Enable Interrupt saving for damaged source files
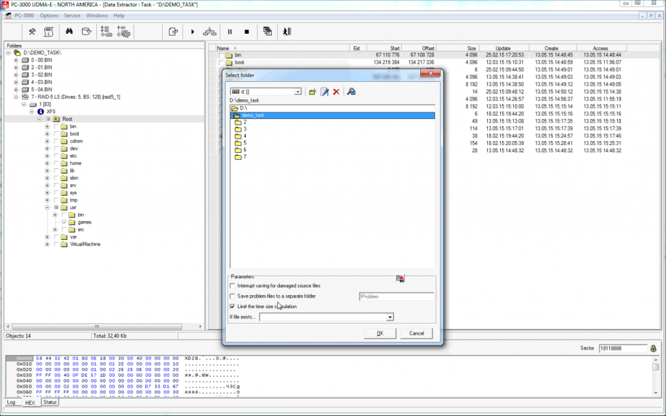This screenshot has height=416, width=666. [233, 285]
